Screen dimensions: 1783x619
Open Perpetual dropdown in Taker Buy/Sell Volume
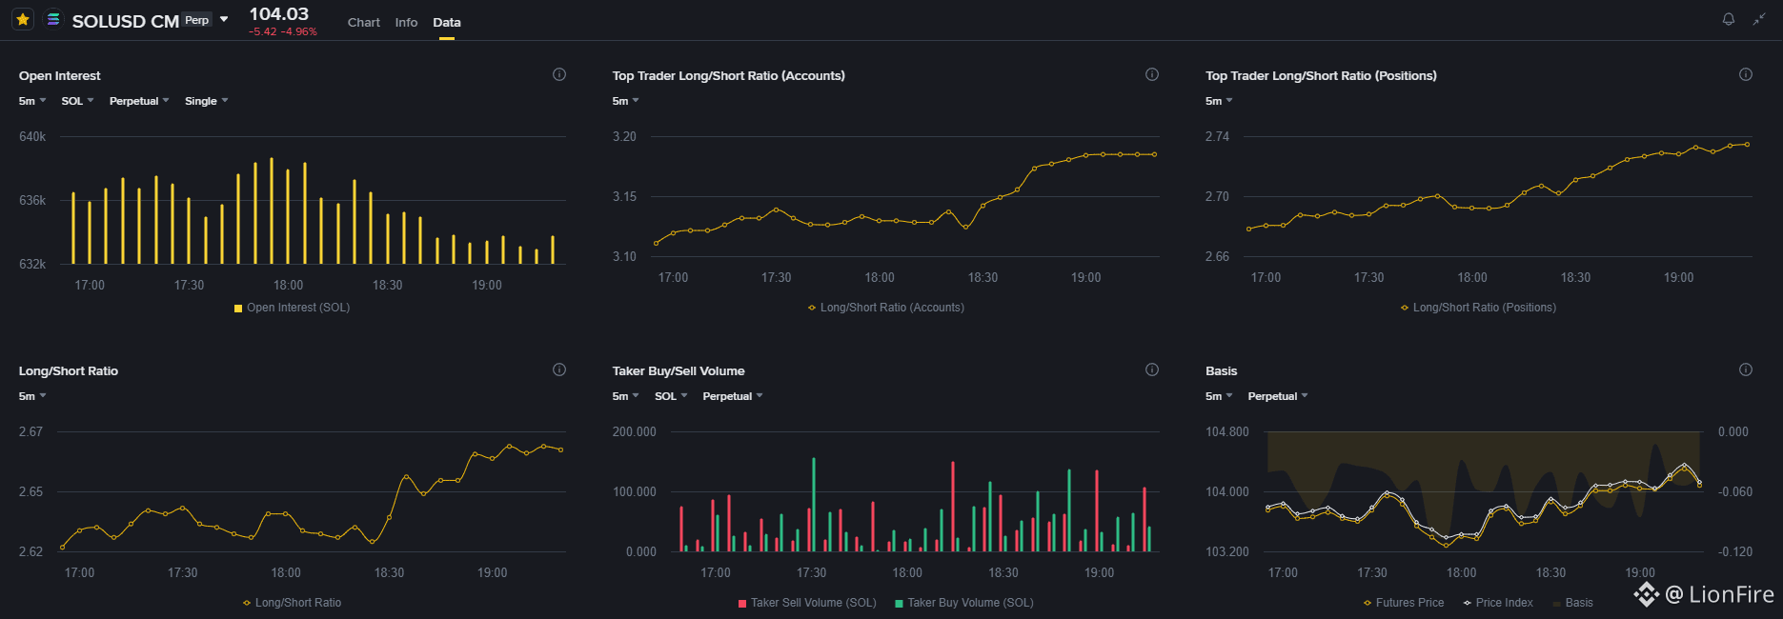[x=733, y=396]
